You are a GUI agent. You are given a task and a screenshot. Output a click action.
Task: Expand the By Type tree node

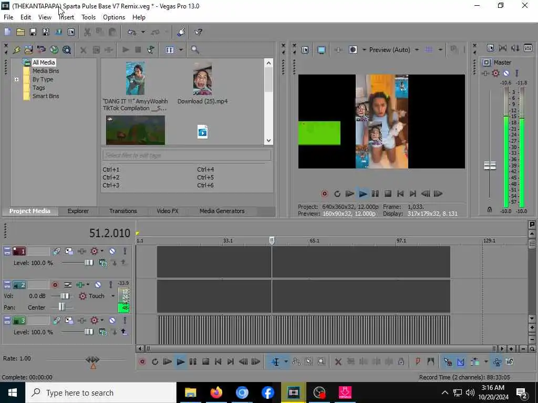[16, 79]
